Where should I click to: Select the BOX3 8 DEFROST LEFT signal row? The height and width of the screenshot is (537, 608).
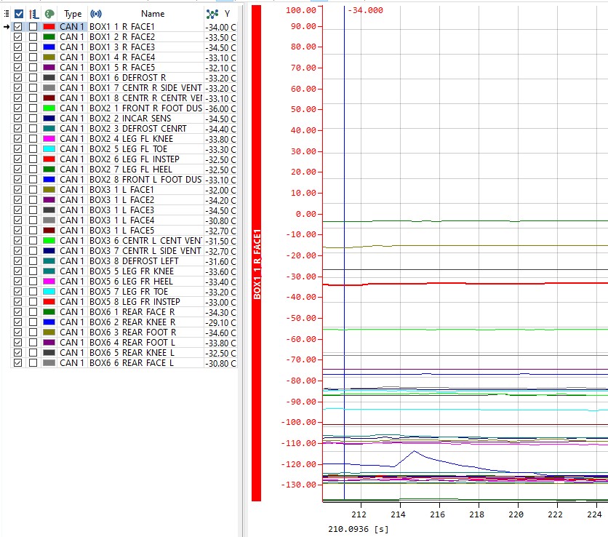click(145, 261)
